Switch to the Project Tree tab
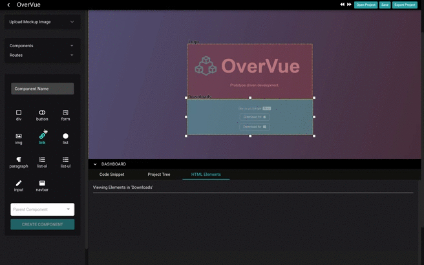This screenshot has width=424, height=265. tap(159, 175)
